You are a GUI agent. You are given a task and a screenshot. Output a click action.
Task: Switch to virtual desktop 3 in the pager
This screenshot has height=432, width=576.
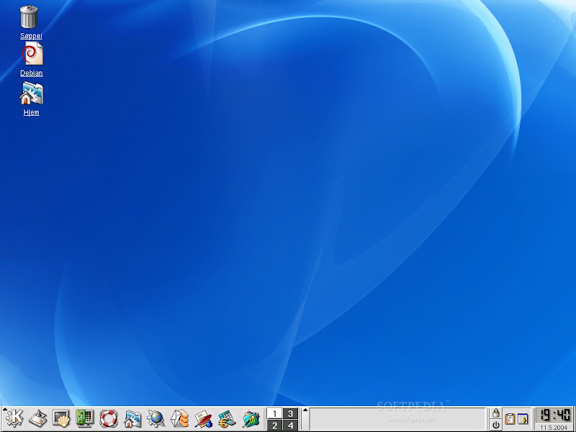[x=290, y=413]
